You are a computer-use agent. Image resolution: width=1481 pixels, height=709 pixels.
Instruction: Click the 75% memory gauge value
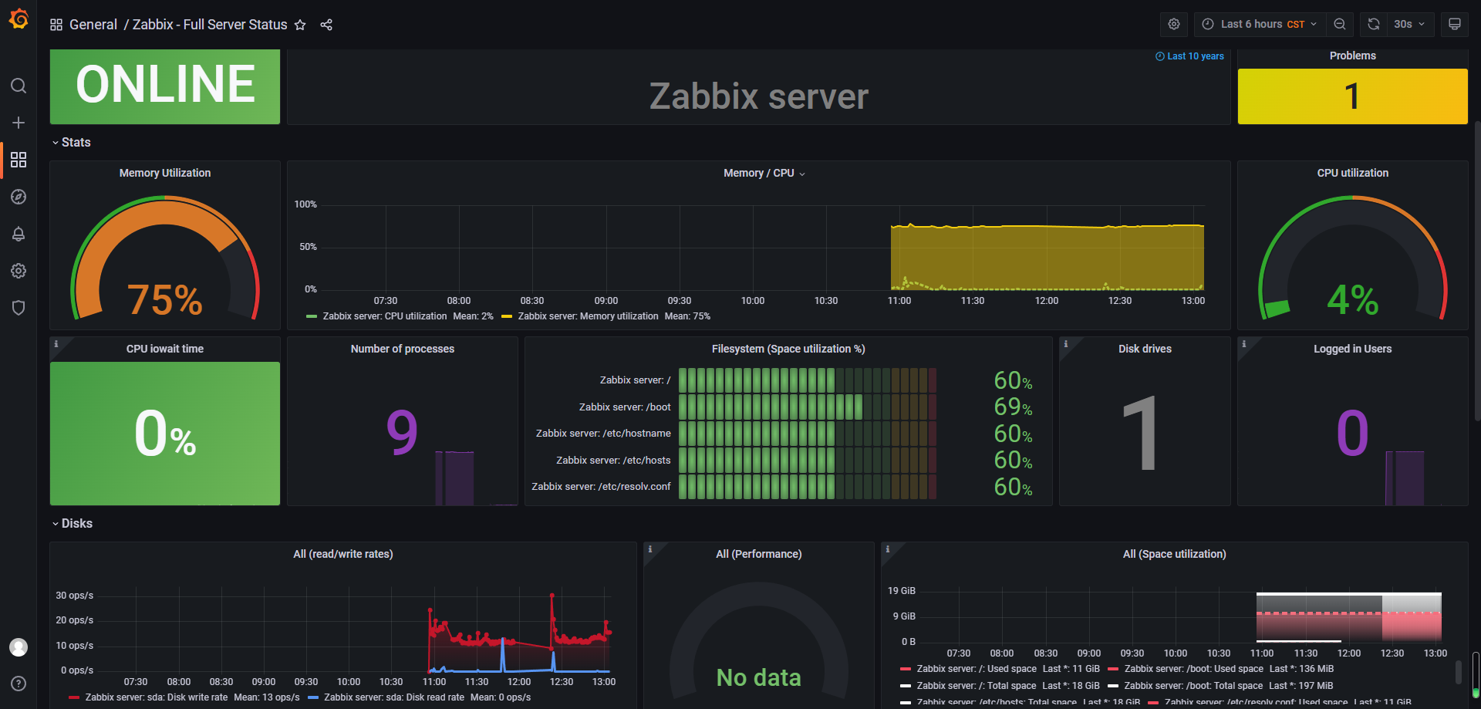click(x=165, y=300)
